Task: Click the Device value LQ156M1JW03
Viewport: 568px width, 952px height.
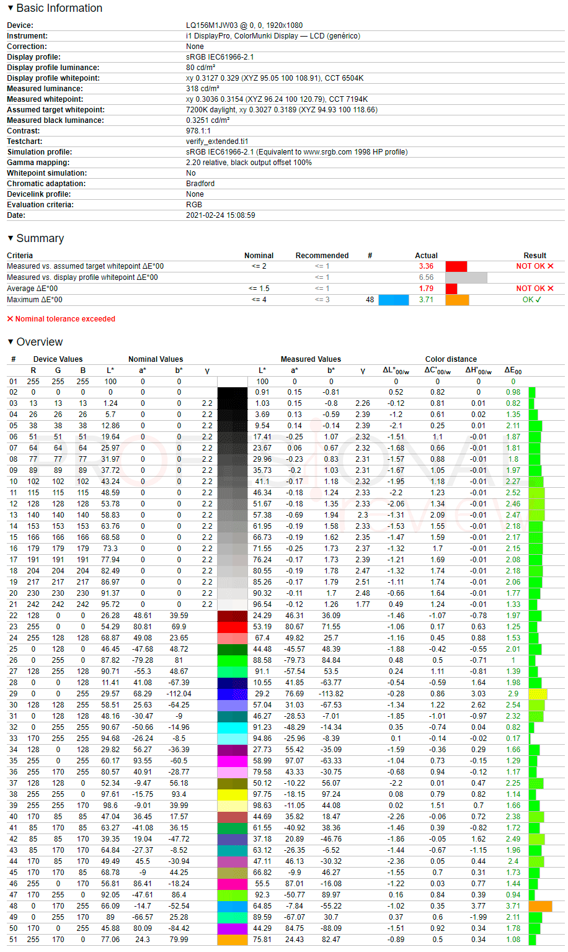Action: click(244, 25)
